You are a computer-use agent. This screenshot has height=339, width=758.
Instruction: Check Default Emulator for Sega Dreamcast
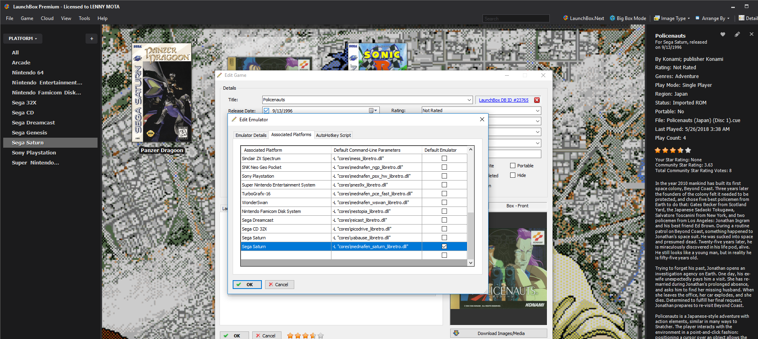444,220
